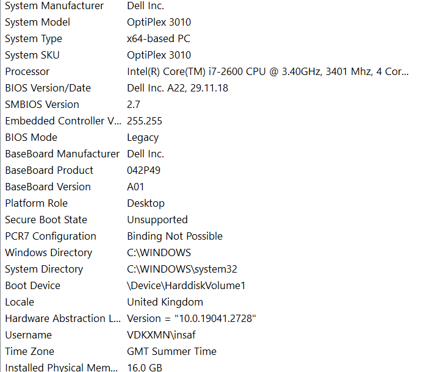Highlight the System SKU row
424x372 pixels.
pos(32,55)
